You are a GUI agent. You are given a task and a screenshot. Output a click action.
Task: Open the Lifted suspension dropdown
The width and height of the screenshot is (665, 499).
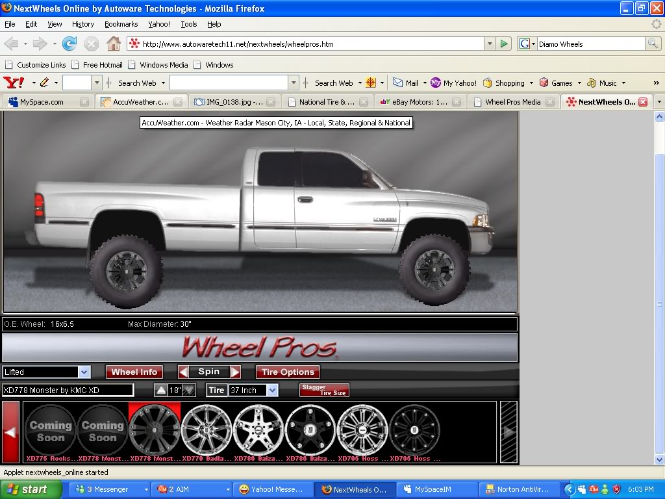coord(85,372)
